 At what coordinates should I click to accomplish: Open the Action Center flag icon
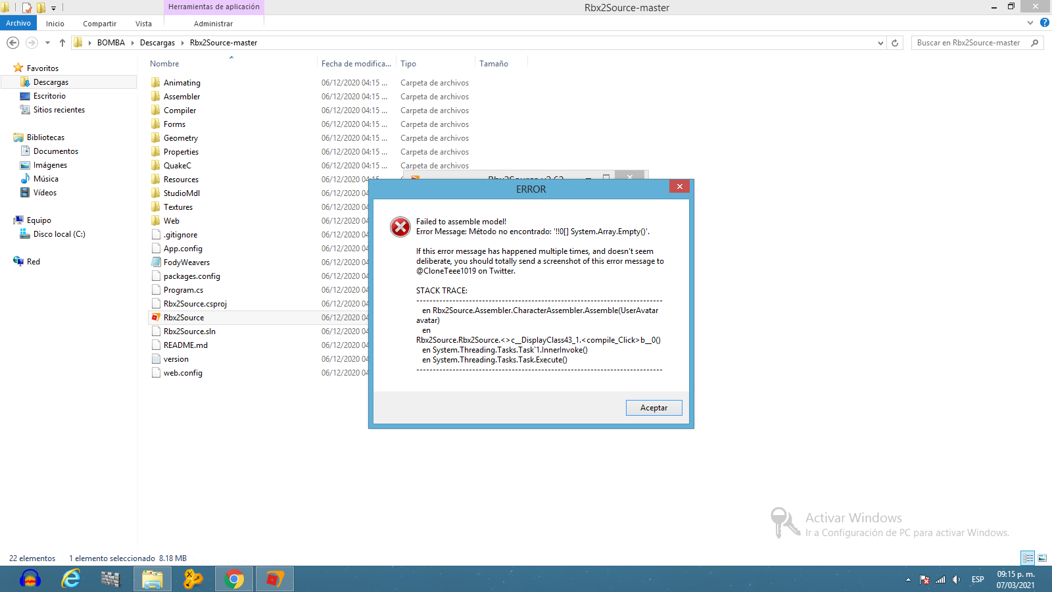[x=924, y=580]
